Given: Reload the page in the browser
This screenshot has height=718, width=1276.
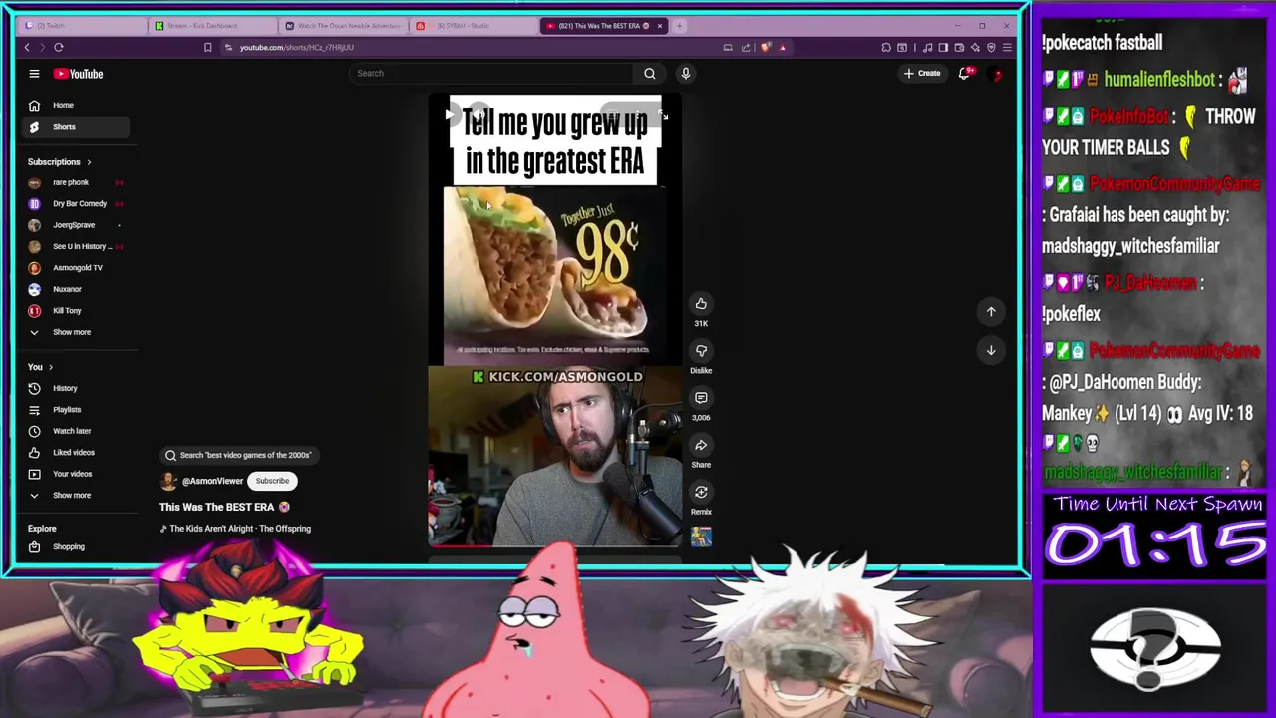Looking at the screenshot, I should (59, 47).
